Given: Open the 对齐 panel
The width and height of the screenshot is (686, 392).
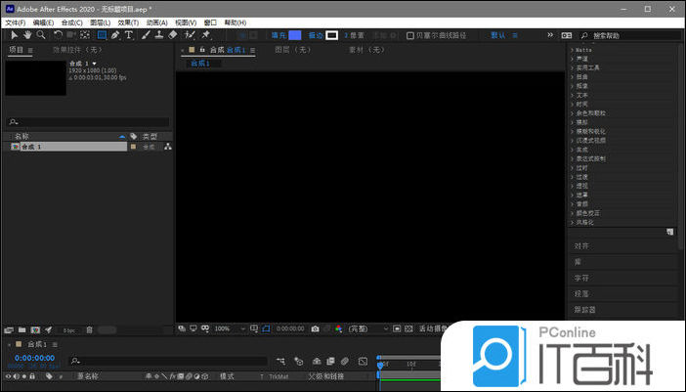Looking at the screenshot, I should [582, 246].
